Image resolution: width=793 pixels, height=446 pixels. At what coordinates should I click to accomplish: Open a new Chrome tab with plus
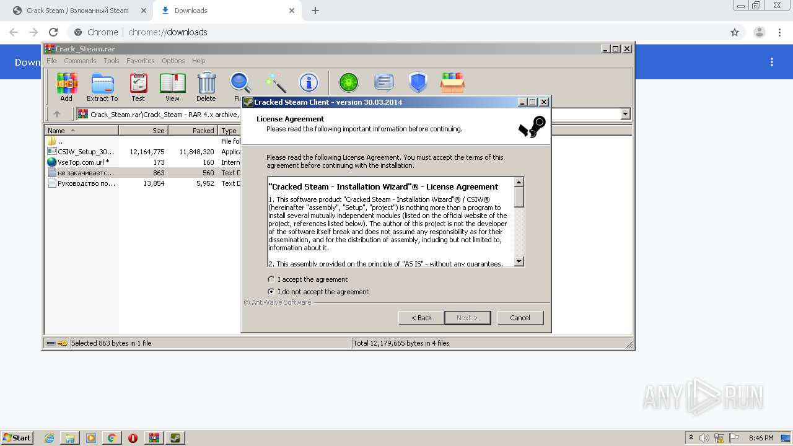(x=315, y=11)
